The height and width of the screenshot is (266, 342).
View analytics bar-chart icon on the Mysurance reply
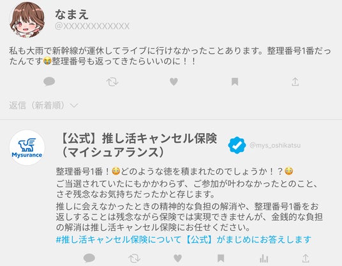tap(264, 258)
